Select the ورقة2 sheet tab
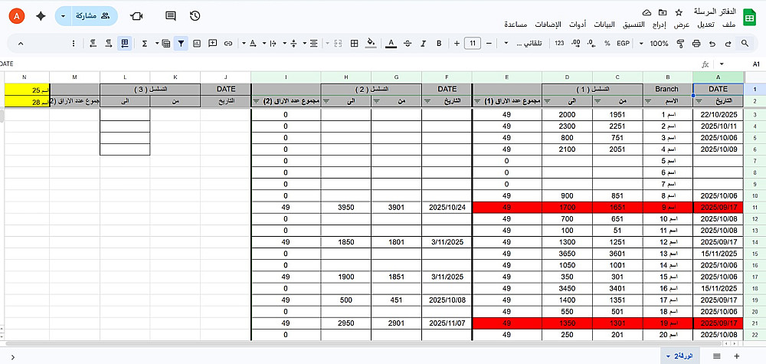Viewport: 766px width, 364px height. point(679,356)
